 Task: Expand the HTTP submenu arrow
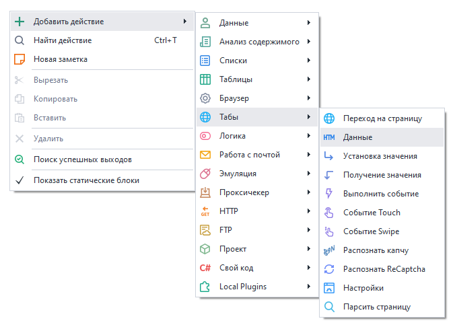308,211
